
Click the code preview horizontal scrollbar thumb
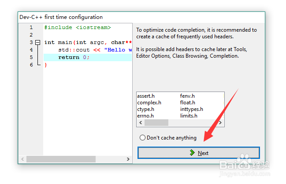click(x=61, y=159)
